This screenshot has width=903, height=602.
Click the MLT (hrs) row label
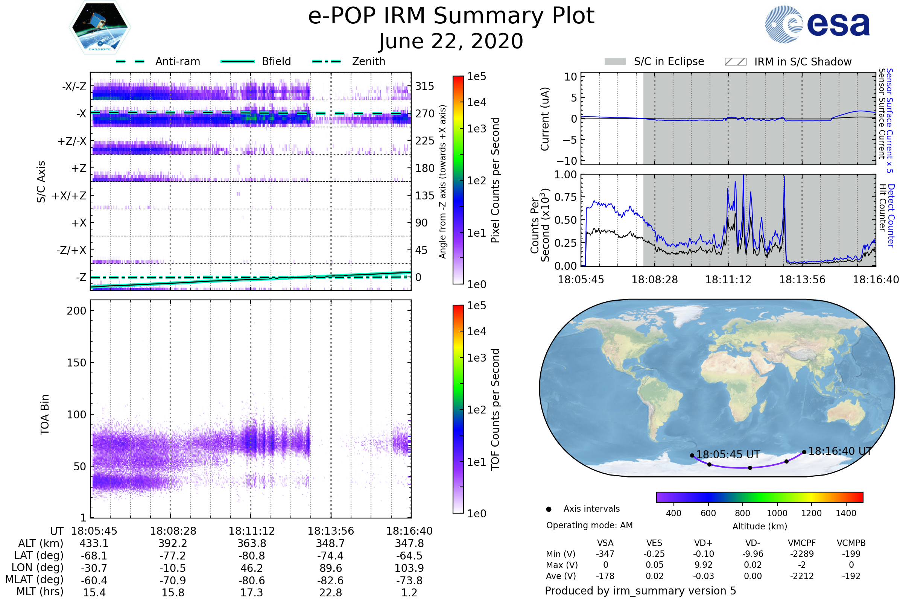[x=40, y=591]
